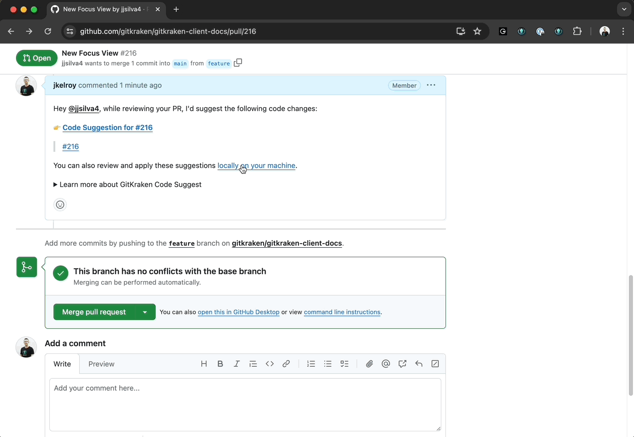Viewport: 634px width, 437px height.
Task: Insert unordered bullet list icon
Action: click(328, 364)
